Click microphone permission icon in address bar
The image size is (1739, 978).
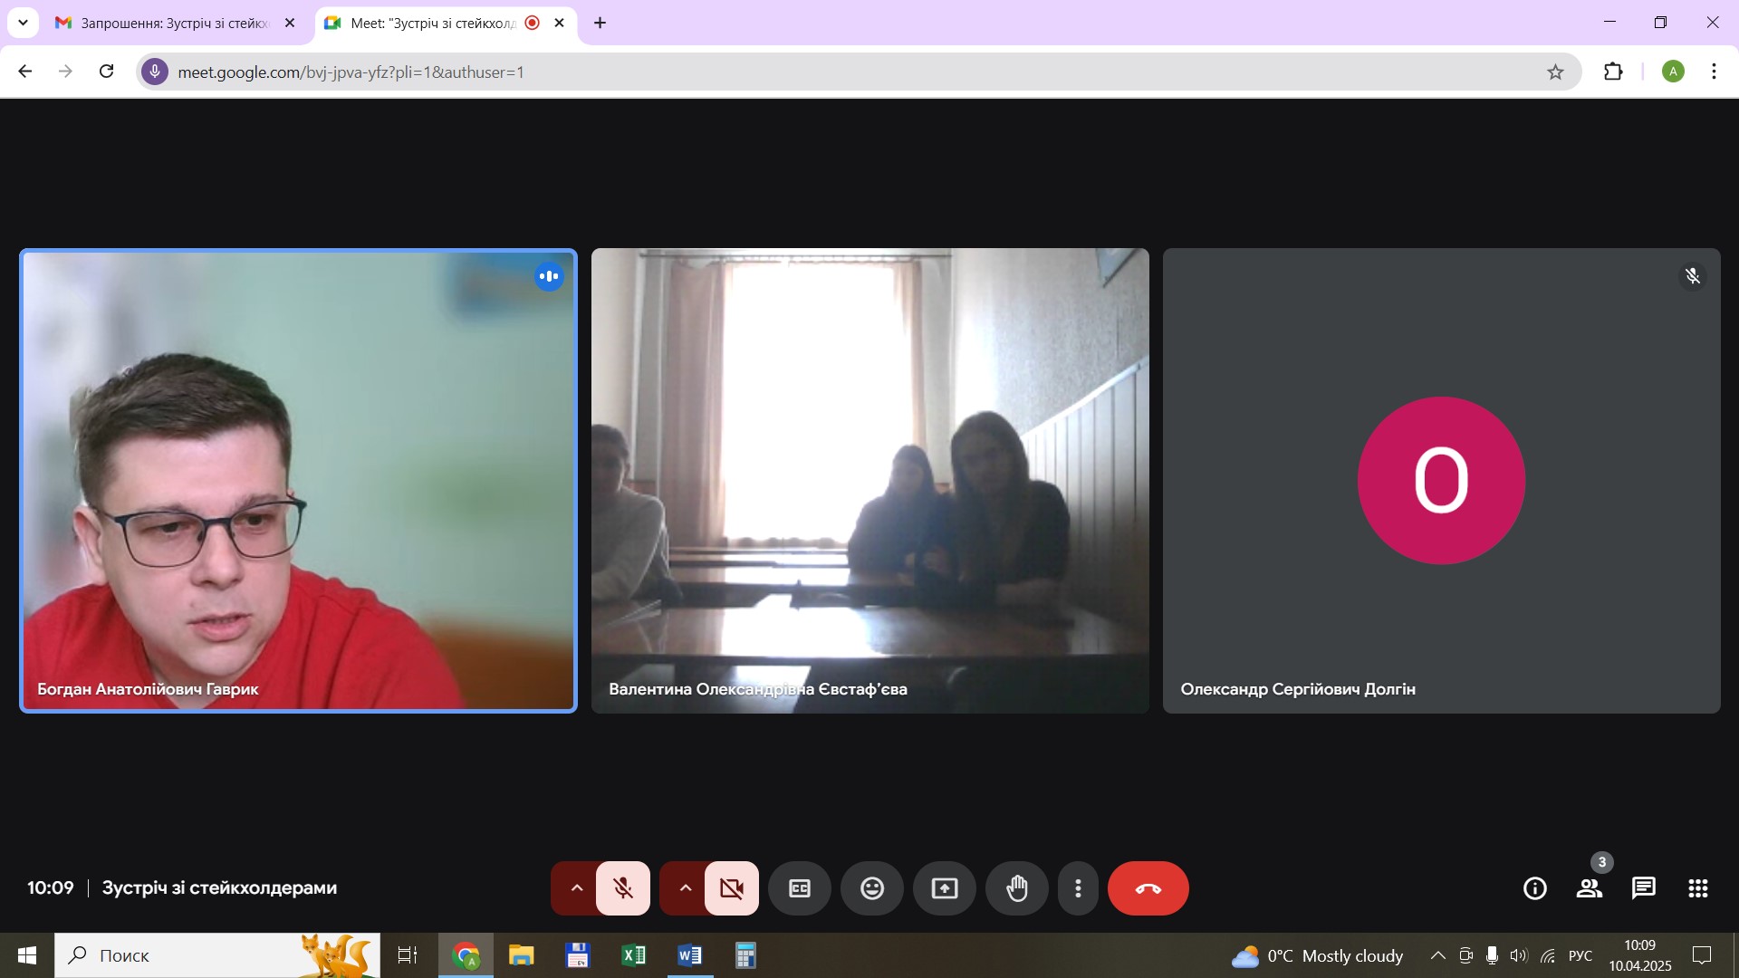click(155, 72)
